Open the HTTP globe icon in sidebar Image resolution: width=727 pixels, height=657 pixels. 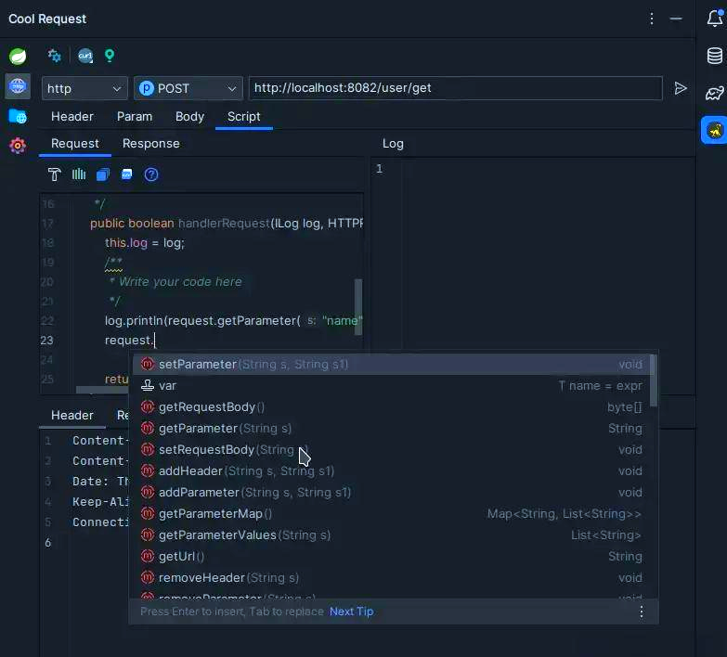[x=18, y=86]
